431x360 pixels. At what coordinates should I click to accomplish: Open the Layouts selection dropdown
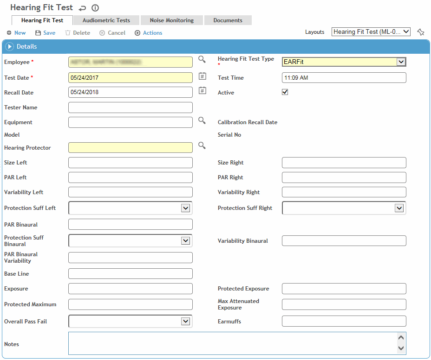click(x=371, y=32)
